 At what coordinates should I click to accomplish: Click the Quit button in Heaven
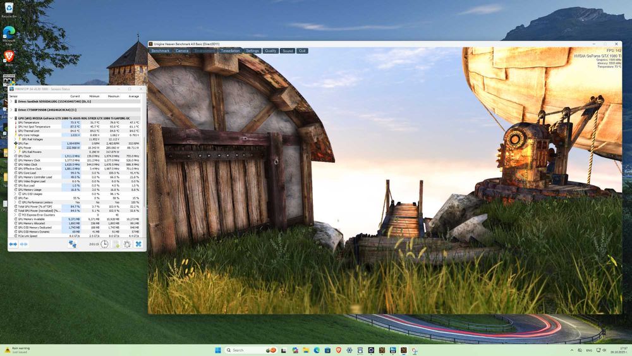[x=302, y=51]
